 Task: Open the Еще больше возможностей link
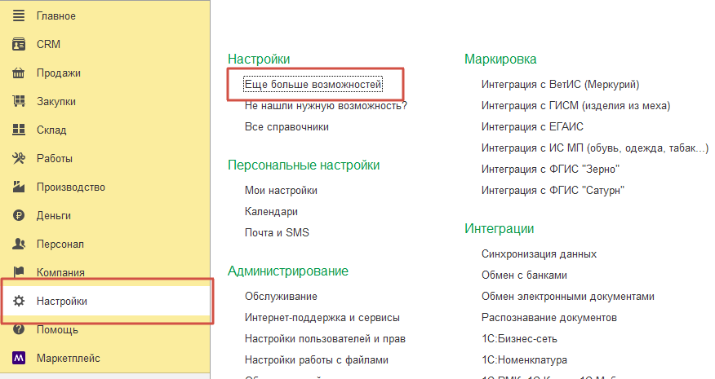coord(313,84)
